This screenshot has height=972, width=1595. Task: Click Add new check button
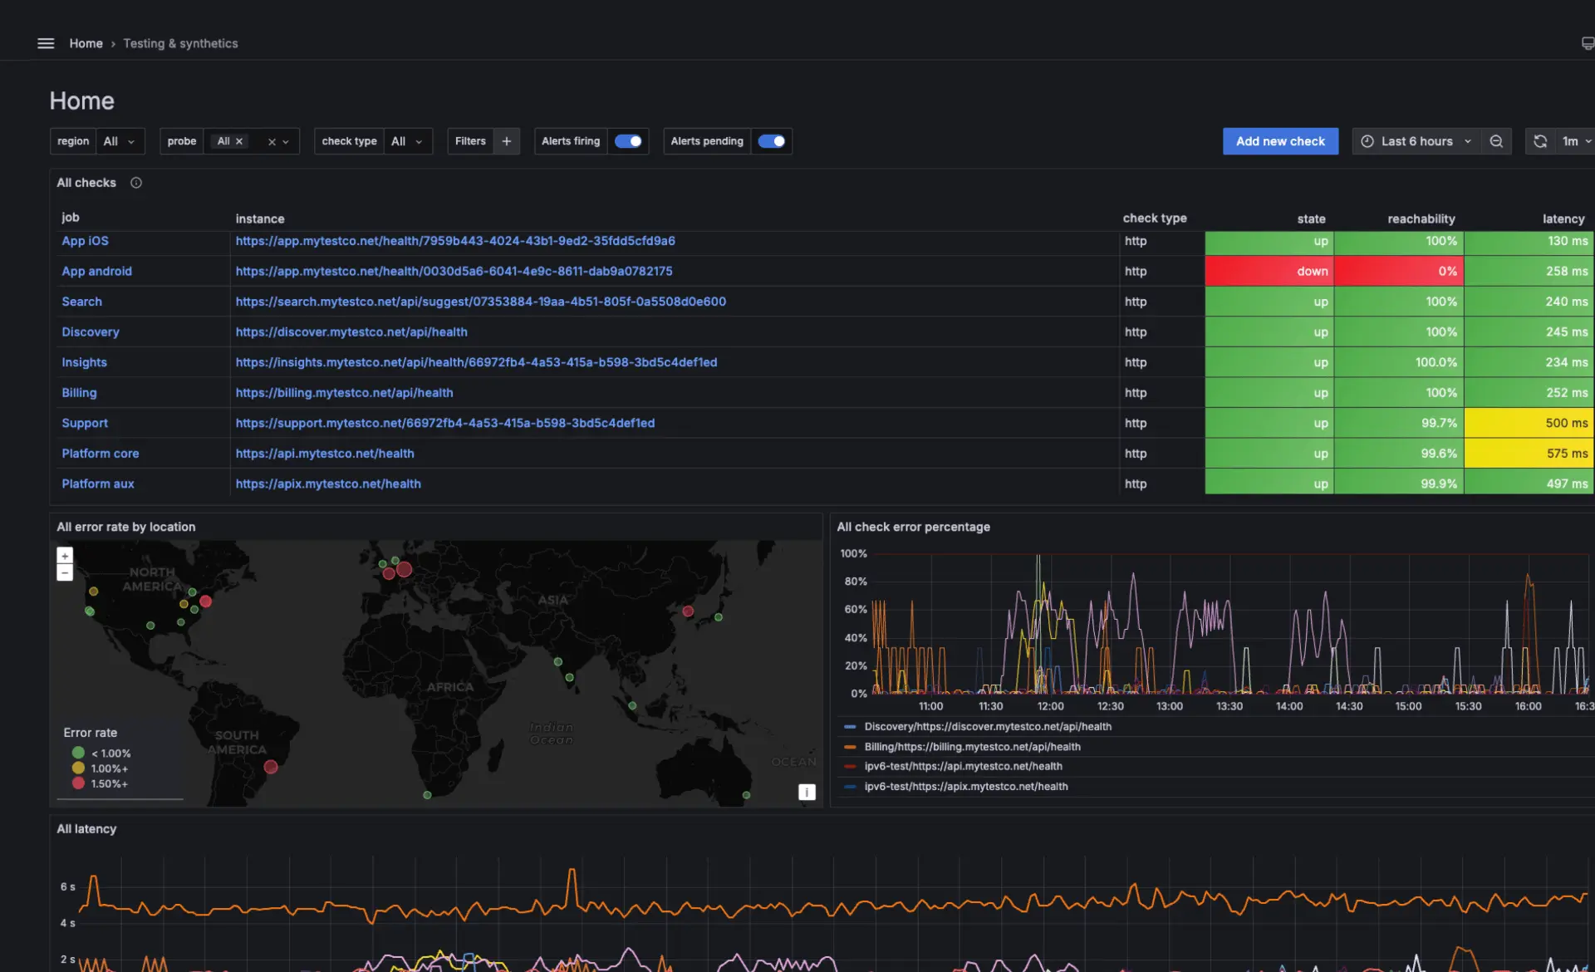coord(1280,141)
